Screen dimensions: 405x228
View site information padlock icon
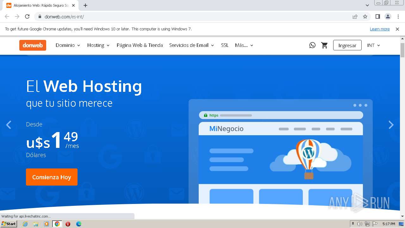point(40,16)
